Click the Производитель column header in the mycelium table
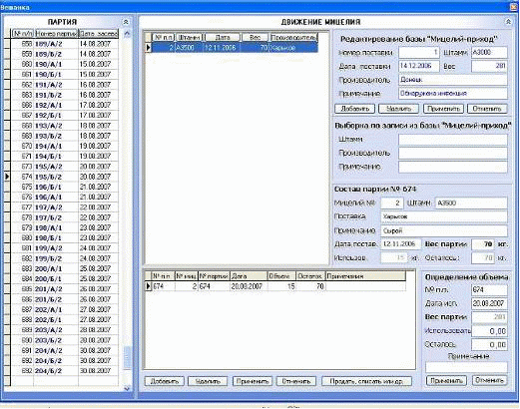Viewport: 520px width, 409px height. (x=293, y=38)
